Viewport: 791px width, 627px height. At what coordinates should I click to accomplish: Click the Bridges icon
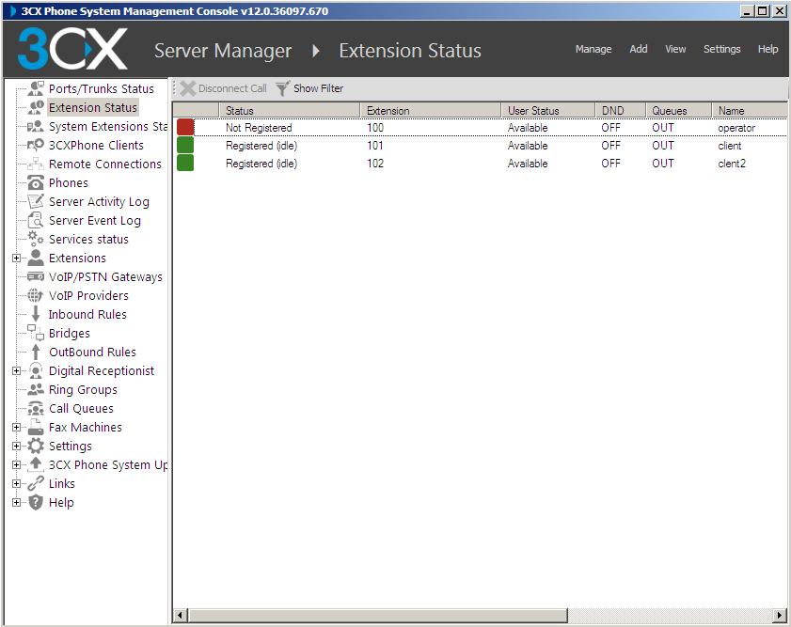pyautogui.click(x=36, y=333)
